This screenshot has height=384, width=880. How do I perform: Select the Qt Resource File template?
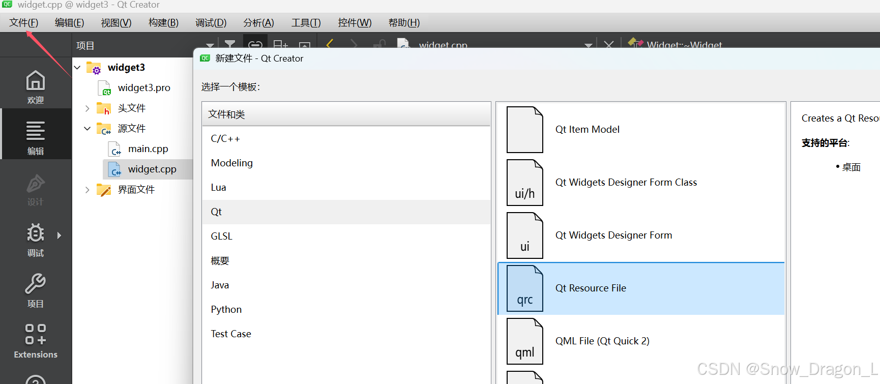point(641,288)
